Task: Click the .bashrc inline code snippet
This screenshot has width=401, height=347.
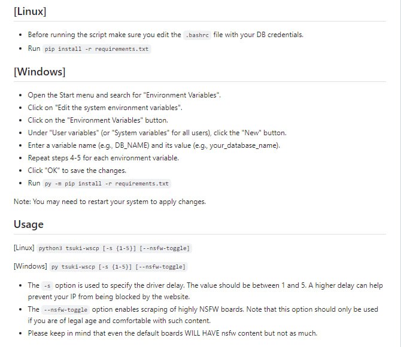Action: [198, 35]
